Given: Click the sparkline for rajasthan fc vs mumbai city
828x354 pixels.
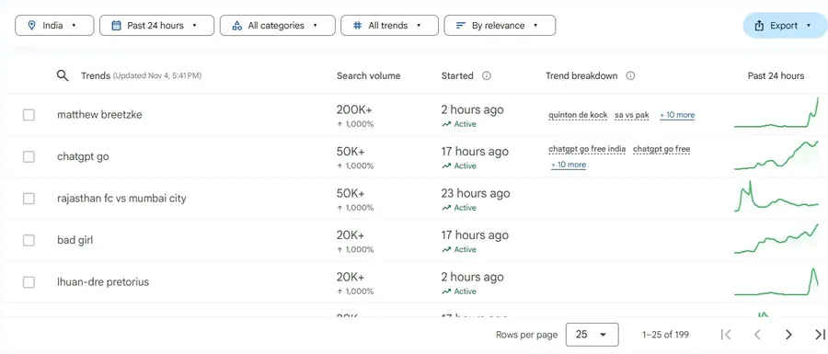Looking at the screenshot, I should pos(776,196).
